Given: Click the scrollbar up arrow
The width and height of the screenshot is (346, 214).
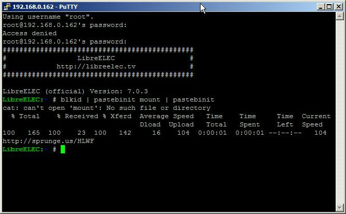Looking at the screenshot, I should click(x=339, y=16).
